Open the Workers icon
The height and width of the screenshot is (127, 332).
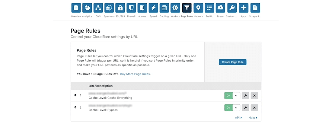pyautogui.click(x=175, y=8)
